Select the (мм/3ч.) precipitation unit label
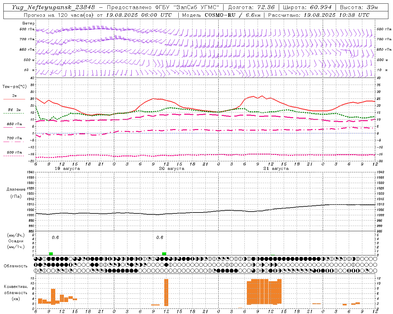393x314 pixels. 16,235
